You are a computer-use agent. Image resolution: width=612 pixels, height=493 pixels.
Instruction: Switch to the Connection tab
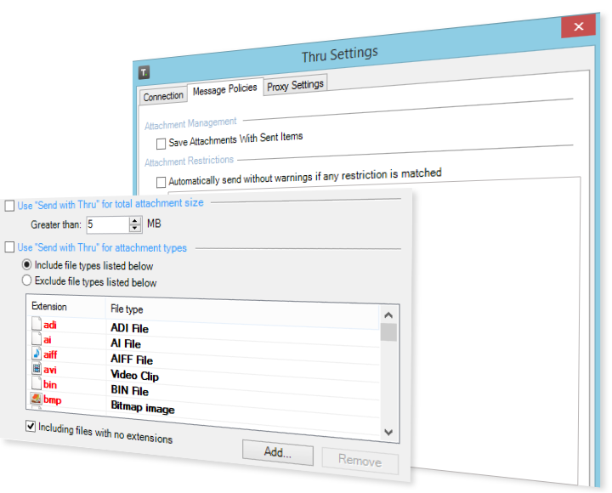point(163,96)
